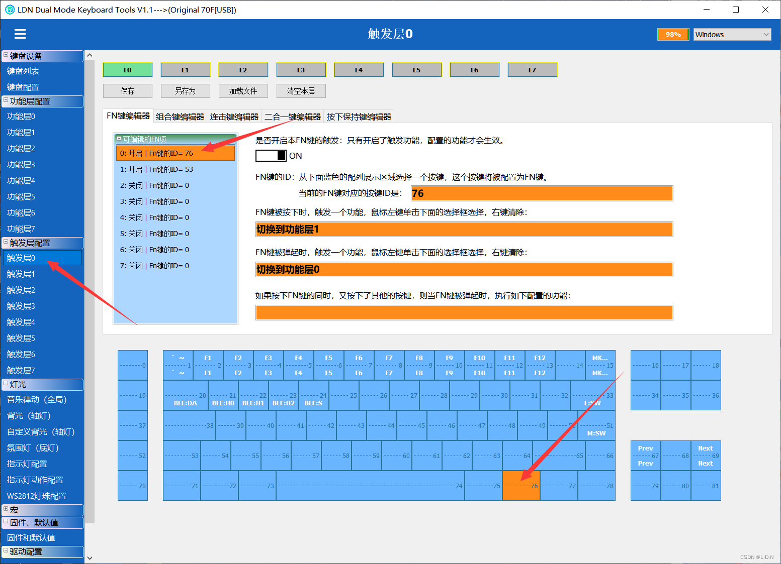The height and width of the screenshot is (564, 781).
Task: Collapse the 触发层配置 section
Action: tap(6, 242)
